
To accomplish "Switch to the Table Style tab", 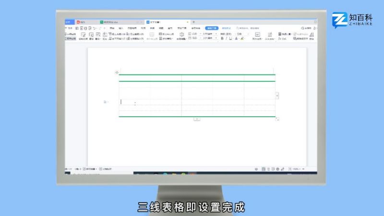I will click(226, 28).
